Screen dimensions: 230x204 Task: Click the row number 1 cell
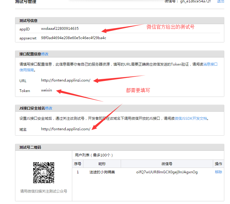click(x=78, y=172)
